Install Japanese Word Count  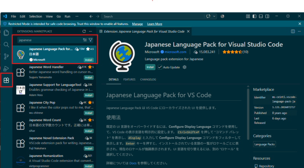pos(89,131)
